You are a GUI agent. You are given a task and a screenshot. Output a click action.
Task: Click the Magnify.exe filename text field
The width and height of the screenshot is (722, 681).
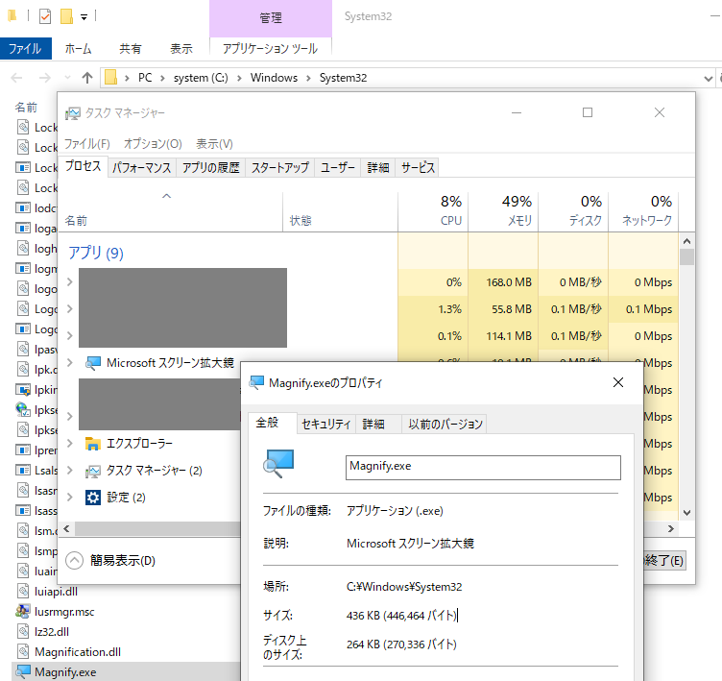(483, 467)
